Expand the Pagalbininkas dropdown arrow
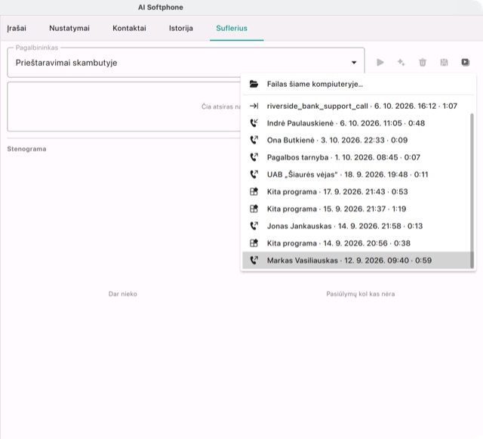Viewport: 483px width, 439px height. click(x=354, y=63)
